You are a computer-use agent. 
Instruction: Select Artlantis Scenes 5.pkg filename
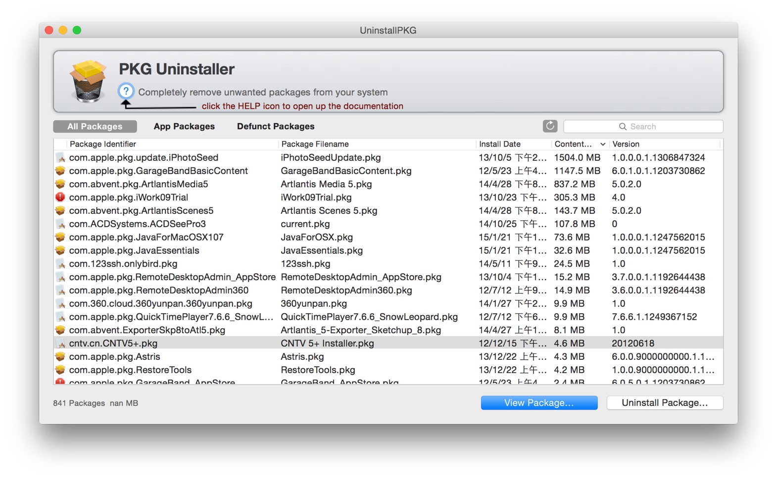(x=329, y=211)
